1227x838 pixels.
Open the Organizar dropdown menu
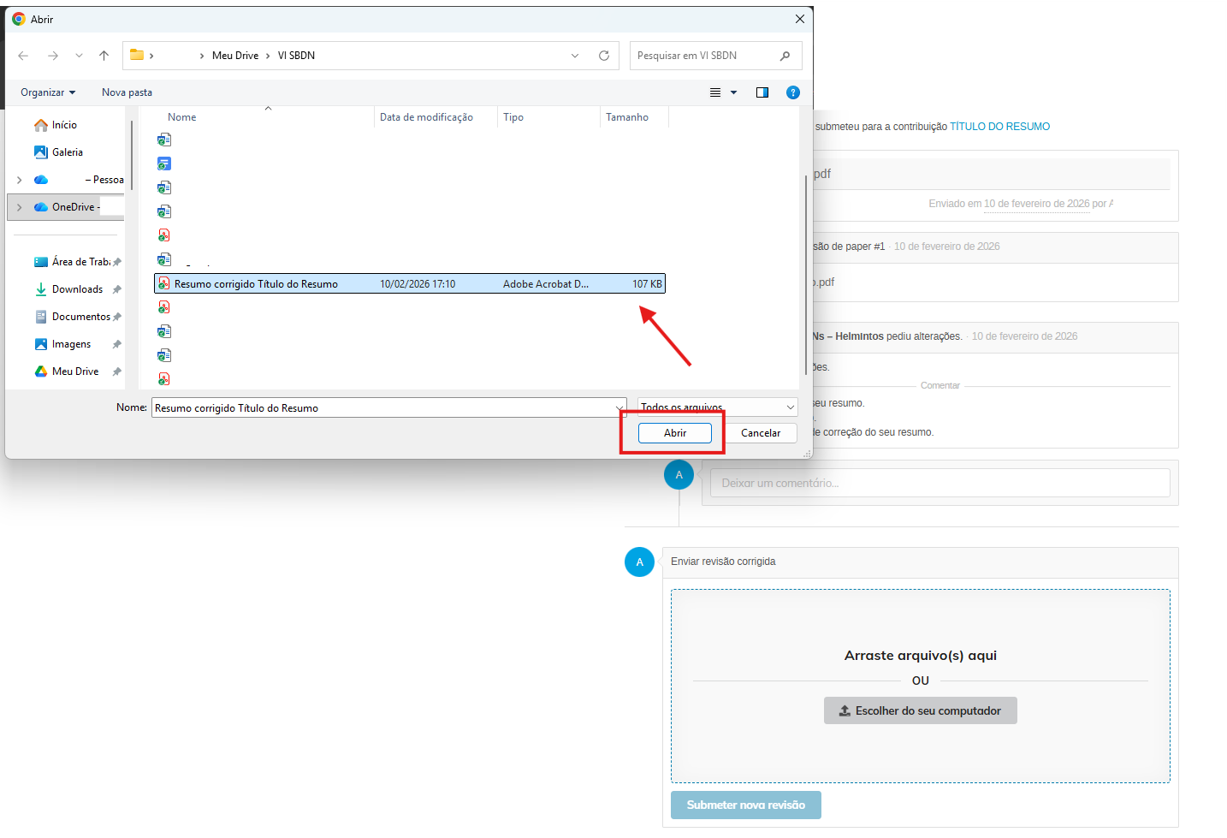click(x=48, y=92)
